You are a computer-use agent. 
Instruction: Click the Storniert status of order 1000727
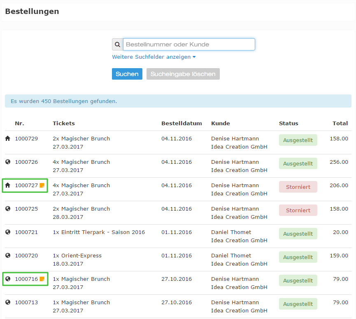point(298,187)
